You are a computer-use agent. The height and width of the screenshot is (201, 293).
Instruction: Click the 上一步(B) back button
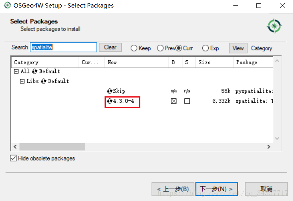click(x=173, y=189)
